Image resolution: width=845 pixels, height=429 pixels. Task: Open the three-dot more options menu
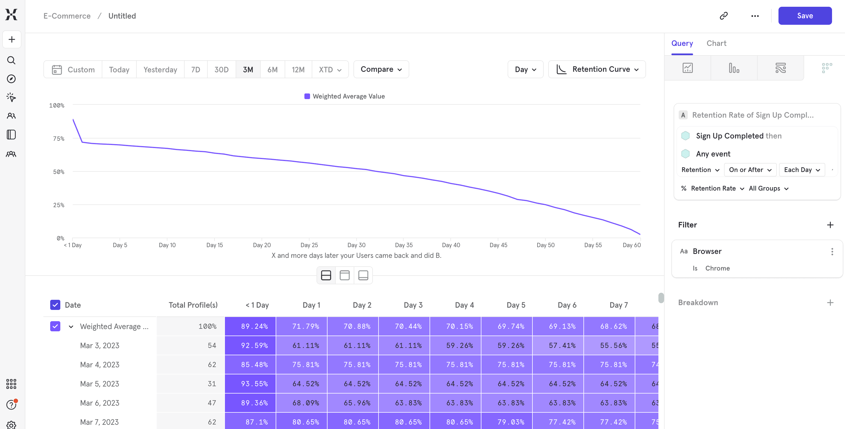click(x=755, y=16)
